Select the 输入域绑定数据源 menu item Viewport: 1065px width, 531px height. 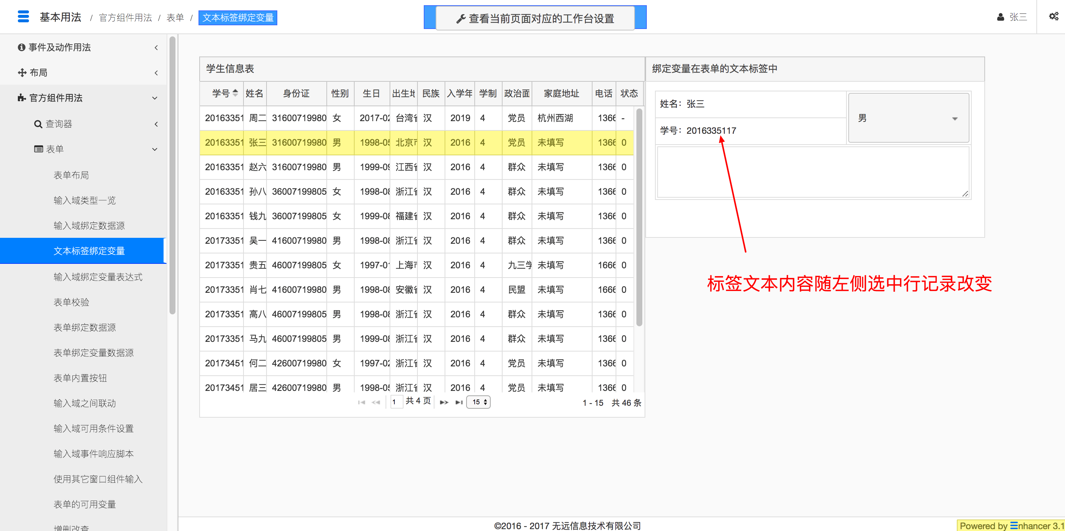(x=89, y=226)
